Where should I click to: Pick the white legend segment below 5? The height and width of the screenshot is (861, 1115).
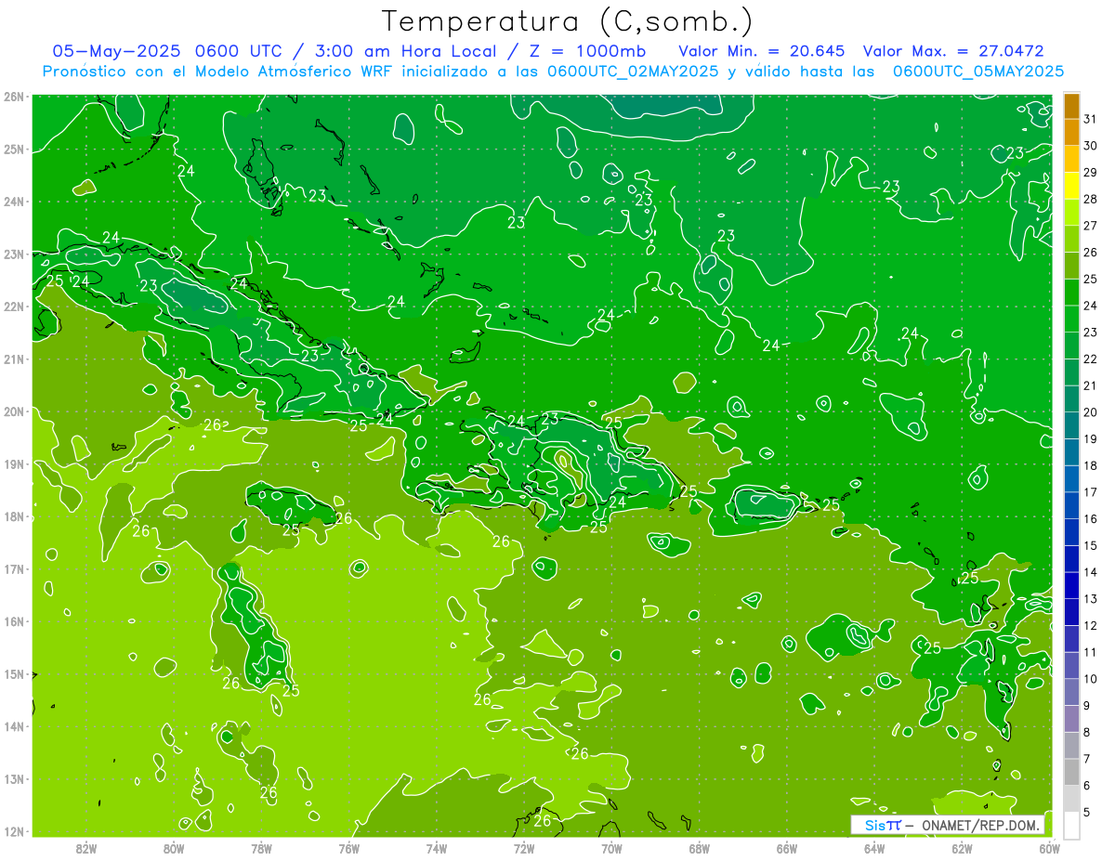(1071, 825)
